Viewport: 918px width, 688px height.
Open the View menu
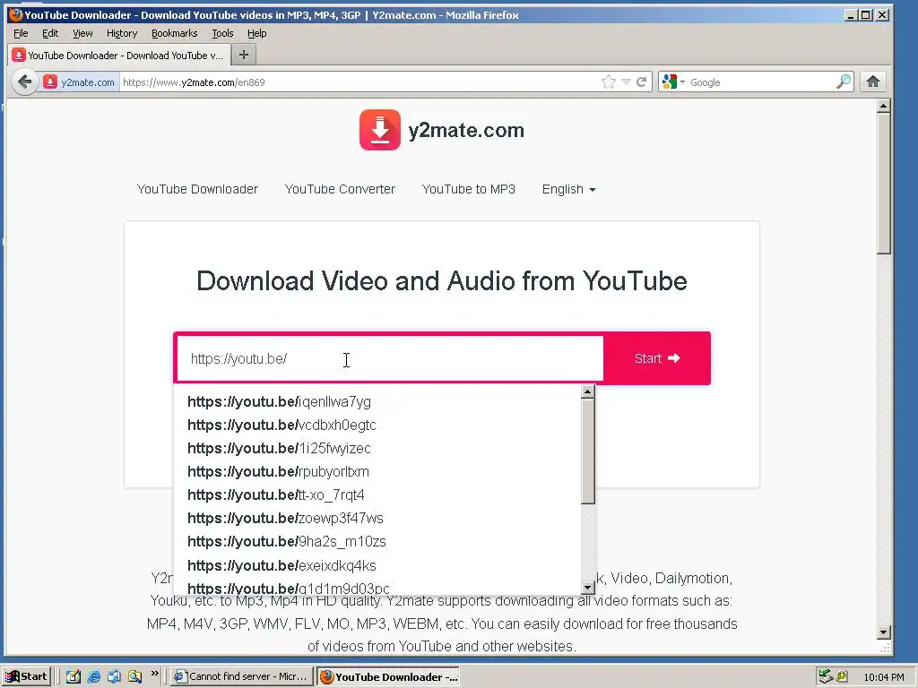(82, 33)
